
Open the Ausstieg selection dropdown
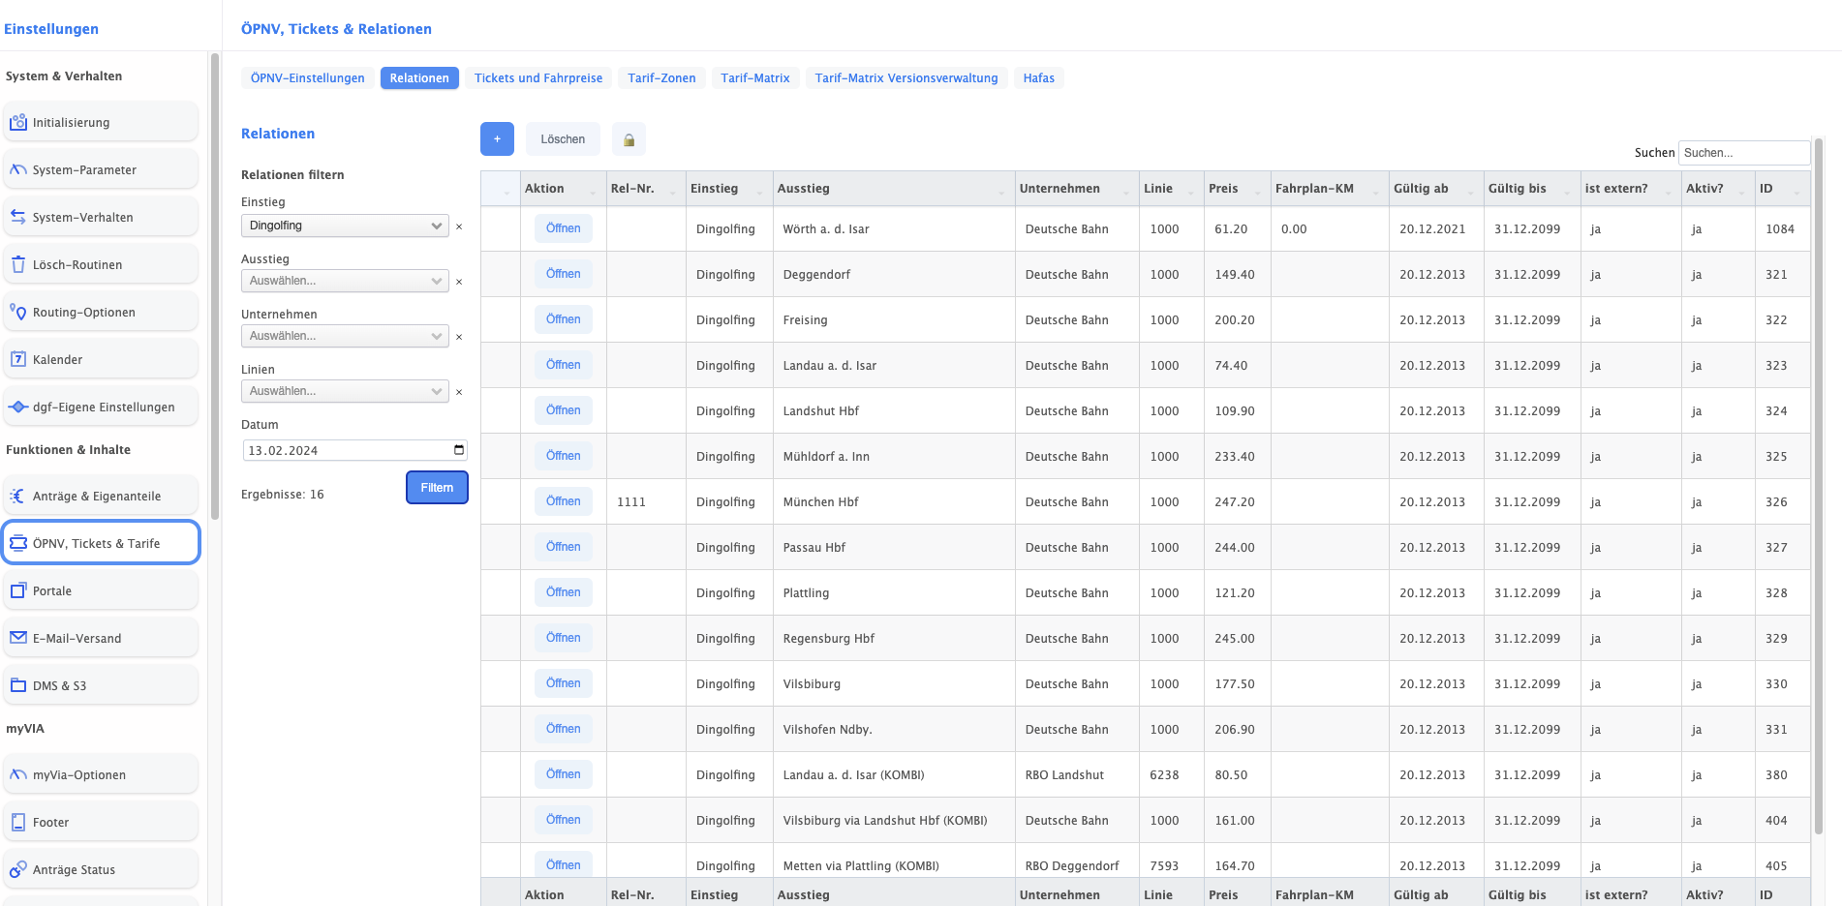pos(344,281)
